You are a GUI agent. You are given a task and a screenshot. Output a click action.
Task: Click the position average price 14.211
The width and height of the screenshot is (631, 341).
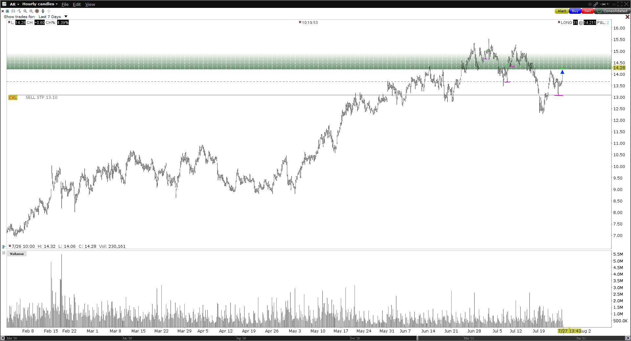590,23
